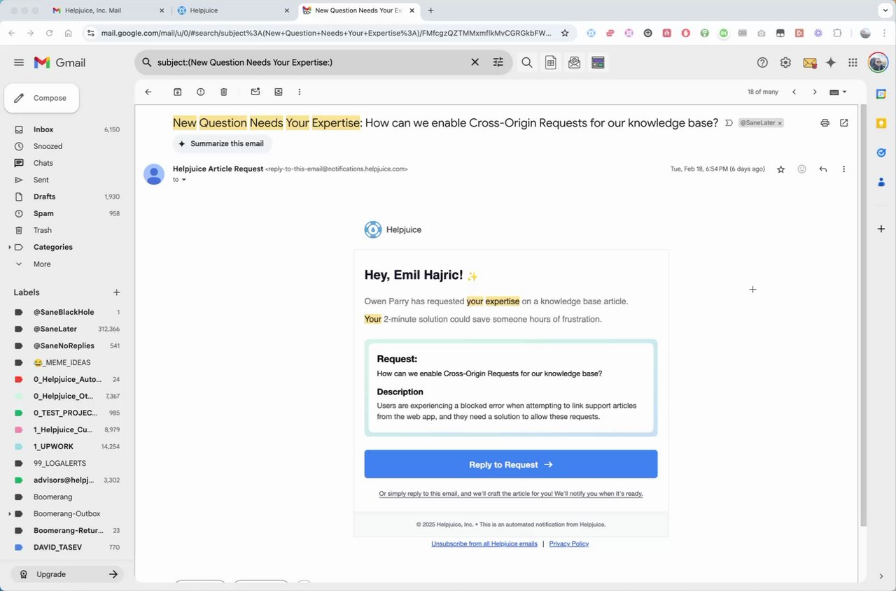Open Contacts side panel

click(881, 182)
